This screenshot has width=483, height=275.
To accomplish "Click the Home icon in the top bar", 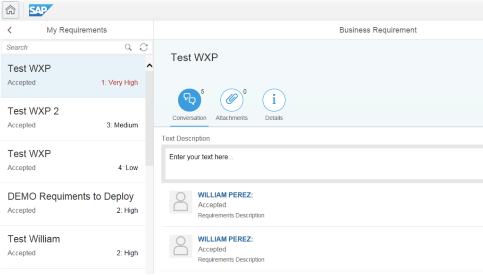I will point(10,10).
